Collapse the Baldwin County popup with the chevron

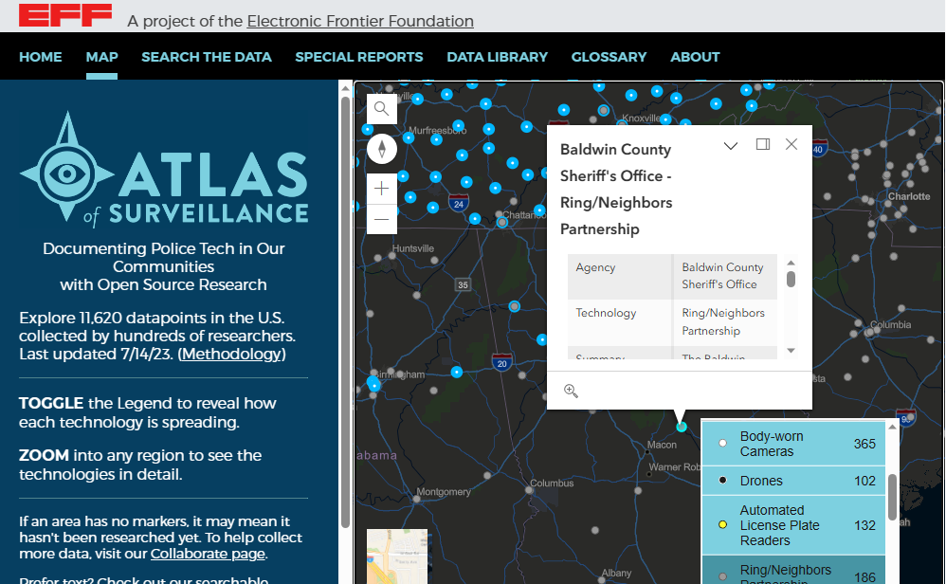tap(731, 145)
